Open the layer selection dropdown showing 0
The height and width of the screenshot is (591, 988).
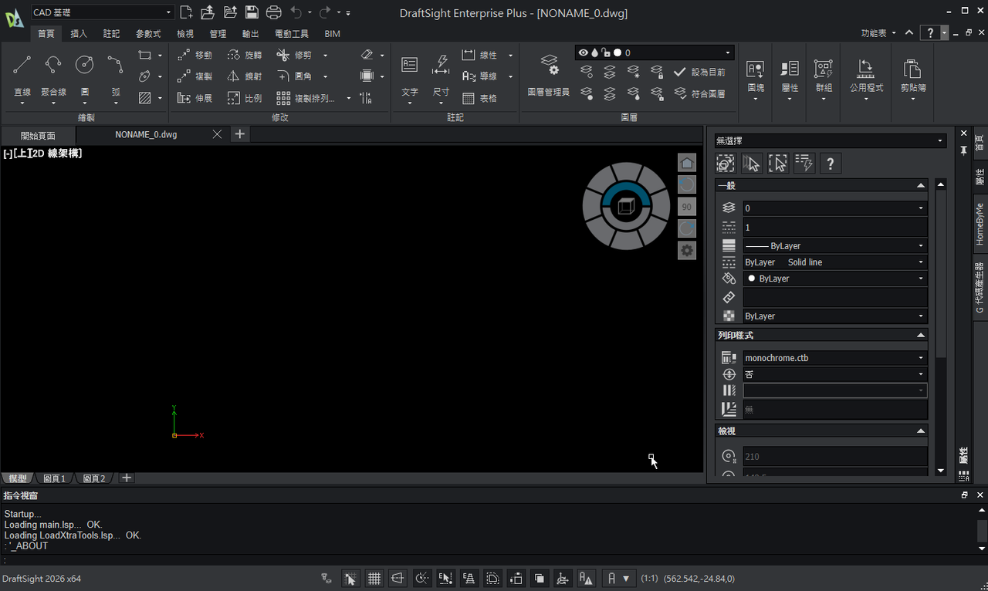point(655,52)
